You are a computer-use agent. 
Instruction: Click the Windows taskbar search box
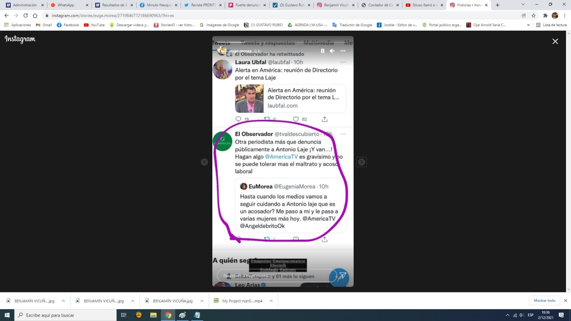pyautogui.click(x=66, y=315)
